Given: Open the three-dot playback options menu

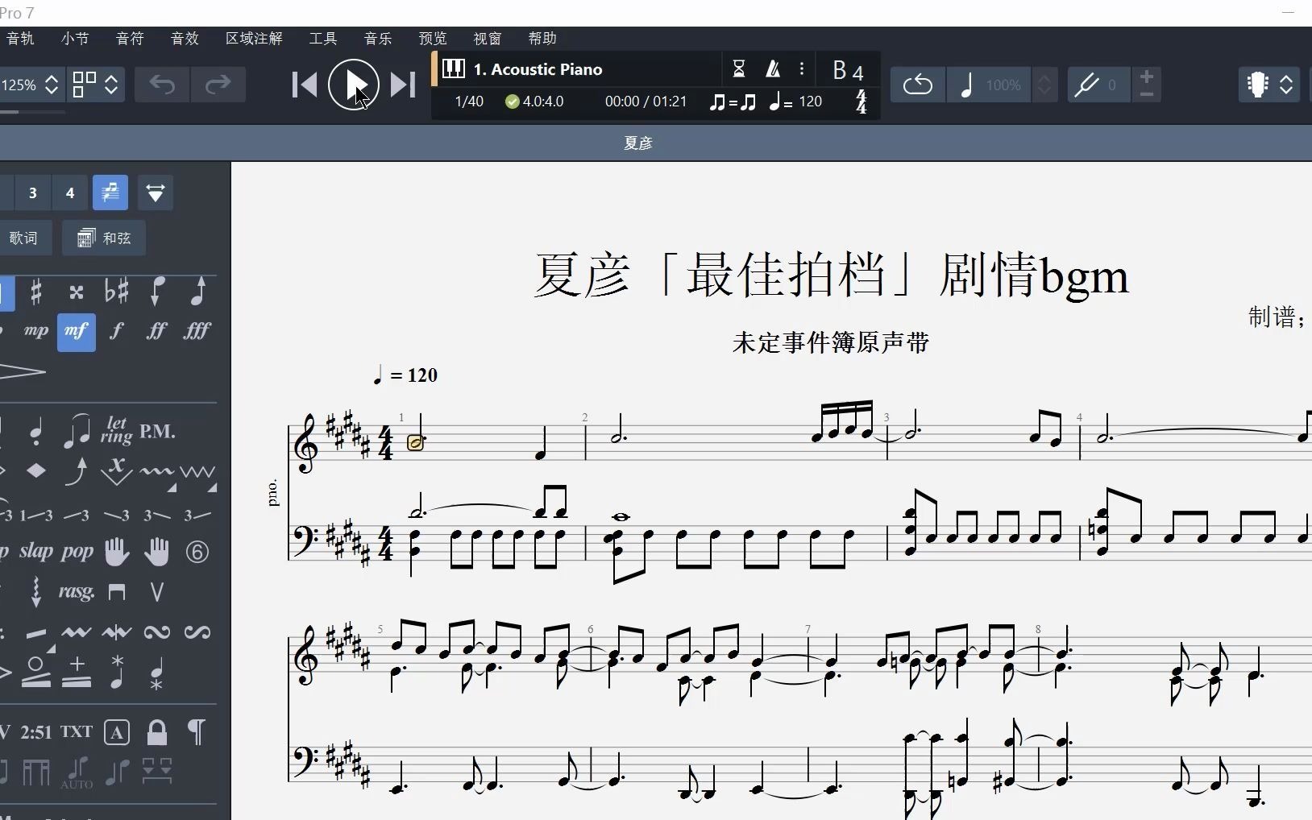Looking at the screenshot, I should point(802,69).
